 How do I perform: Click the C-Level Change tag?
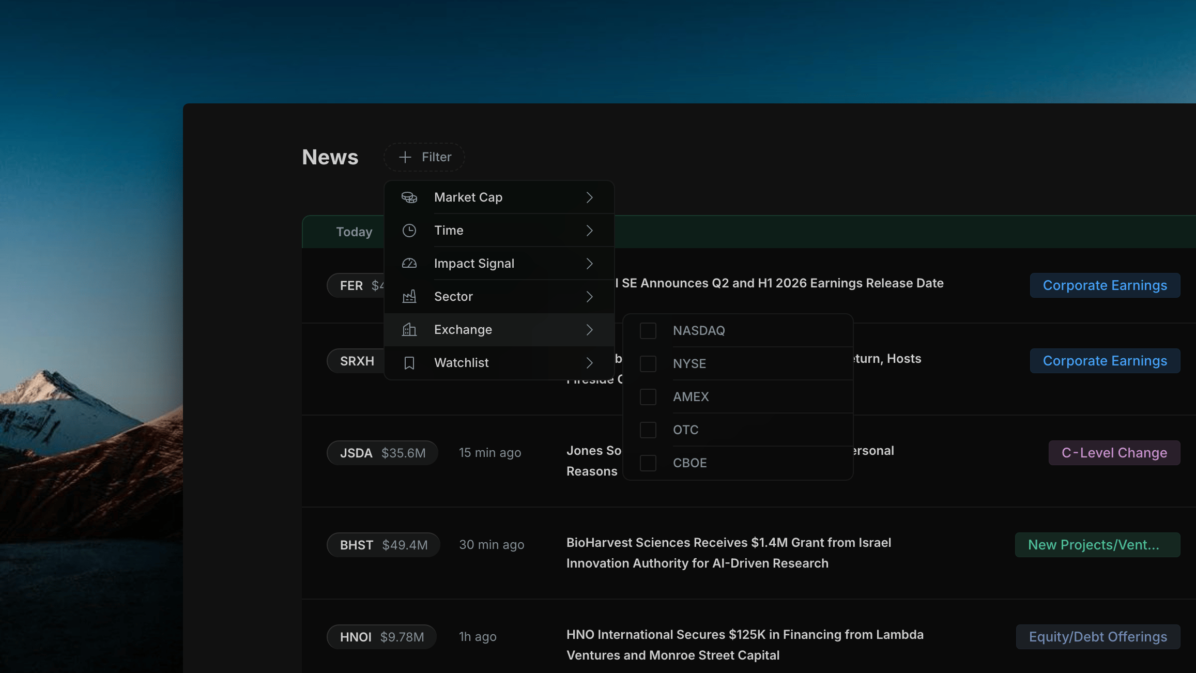point(1114,453)
